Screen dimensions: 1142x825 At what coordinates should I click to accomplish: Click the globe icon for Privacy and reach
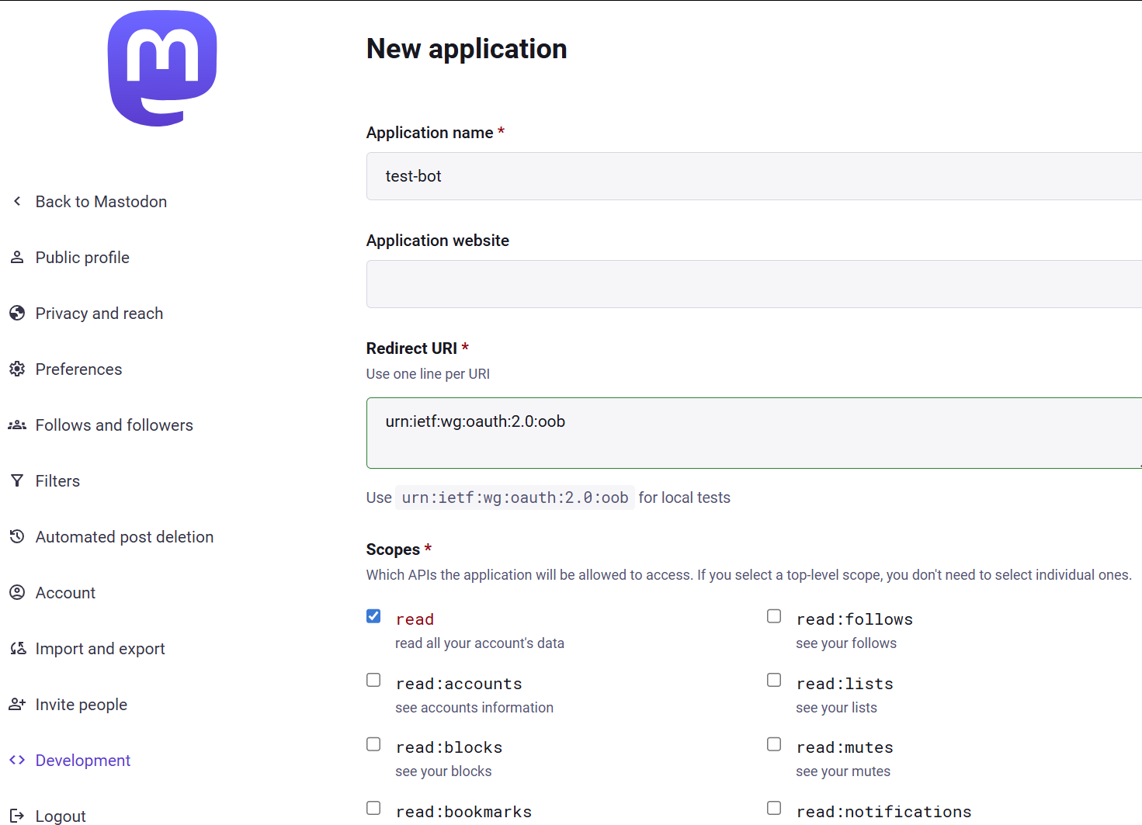click(17, 314)
